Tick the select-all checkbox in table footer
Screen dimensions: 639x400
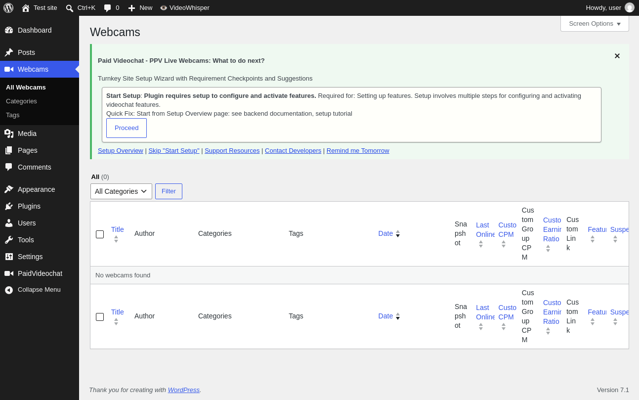click(x=100, y=317)
